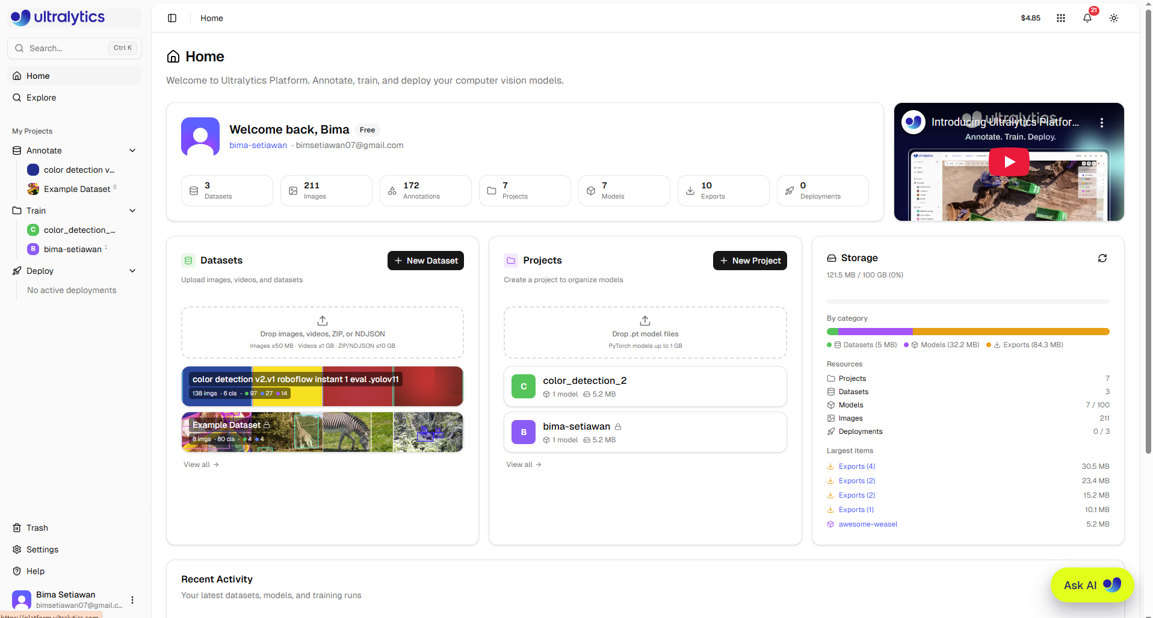Collapse the Train section
This screenshot has height=618, width=1153.
(x=132, y=211)
